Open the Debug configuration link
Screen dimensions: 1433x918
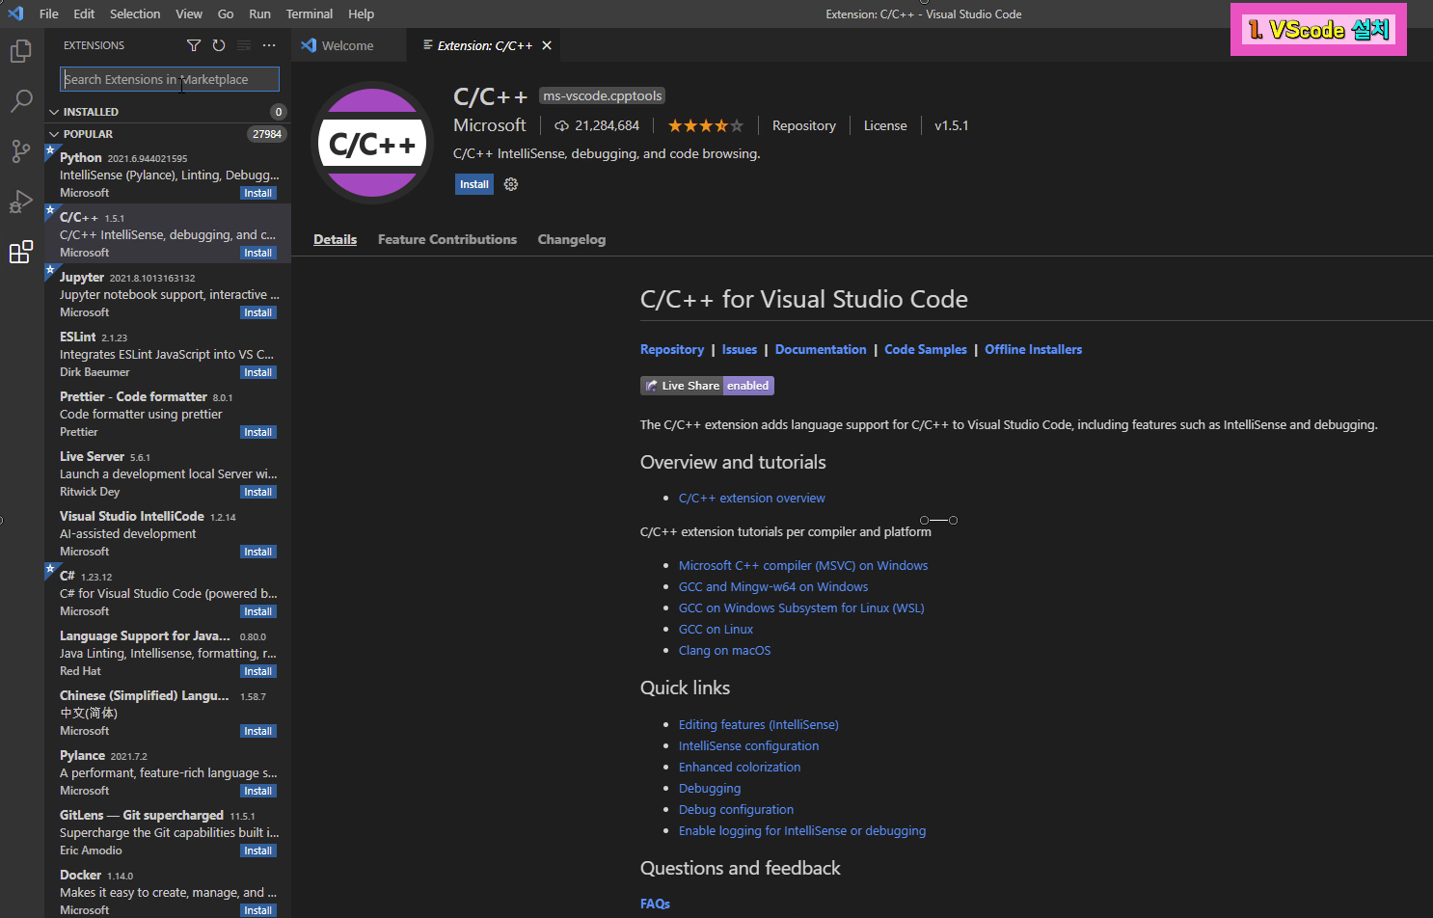click(737, 810)
